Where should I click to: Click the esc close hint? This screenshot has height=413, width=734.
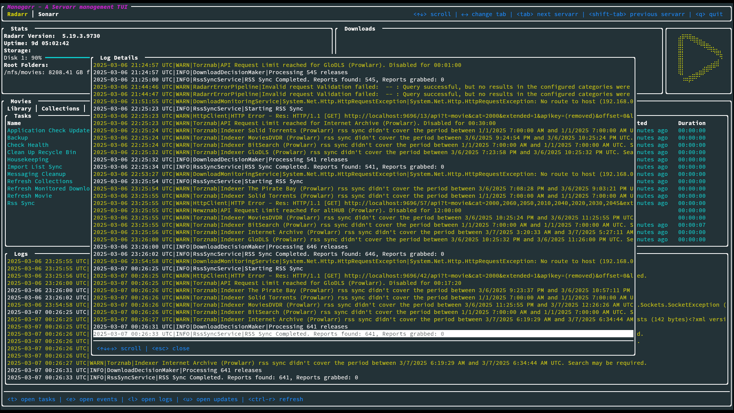pyautogui.click(x=171, y=348)
